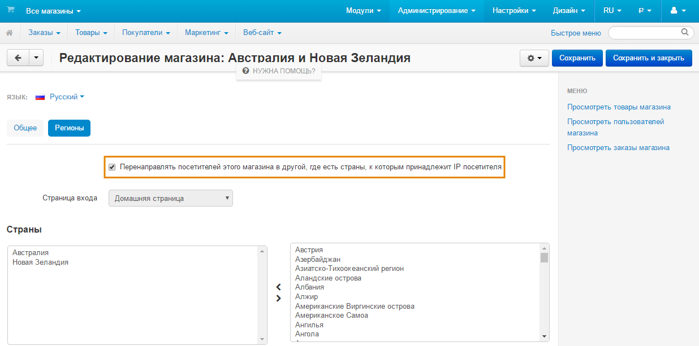Screen dimensions: 699x346
Task: Click the НУЖНА ПОМОЩЬ? label
Action: pos(284,71)
